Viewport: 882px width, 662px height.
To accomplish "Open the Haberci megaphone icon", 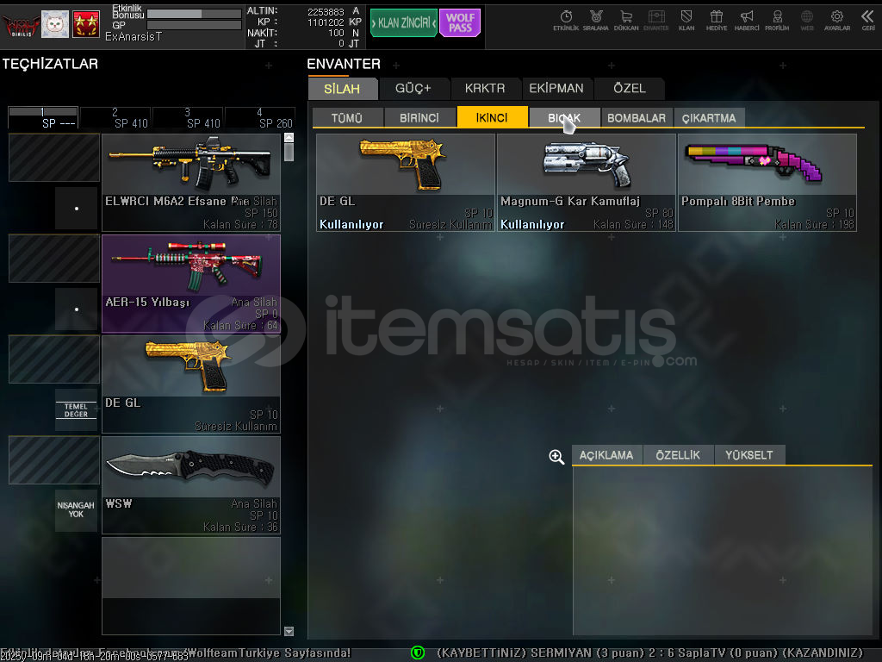I will [x=747, y=21].
